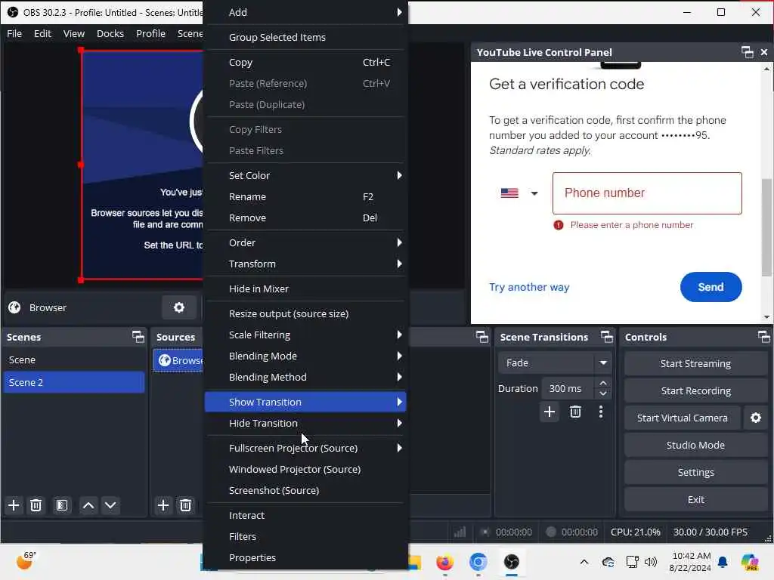774x580 pixels.
Task: Undock the Scenes panel
Action: click(138, 337)
